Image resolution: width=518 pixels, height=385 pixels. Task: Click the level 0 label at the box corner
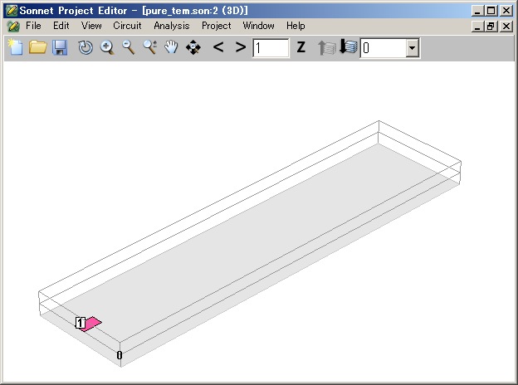pyautogui.click(x=120, y=355)
